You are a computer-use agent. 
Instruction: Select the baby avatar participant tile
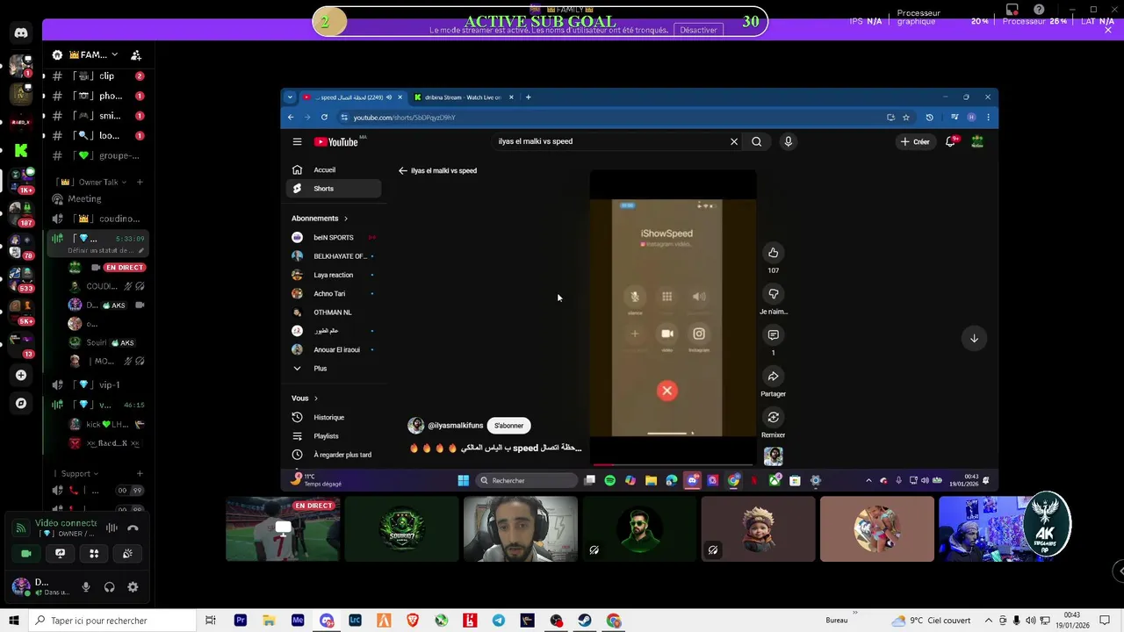(758, 529)
